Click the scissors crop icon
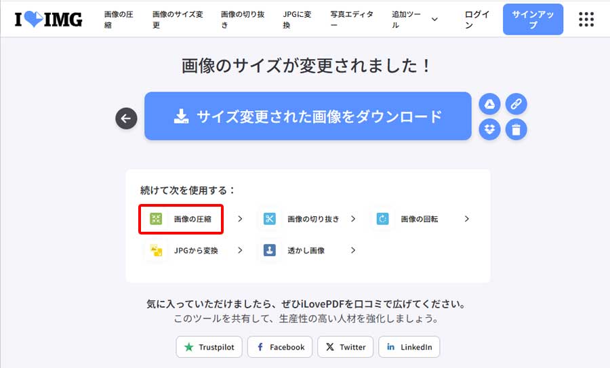The height and width of the screenshot is (368, 610). coord(269,219)
